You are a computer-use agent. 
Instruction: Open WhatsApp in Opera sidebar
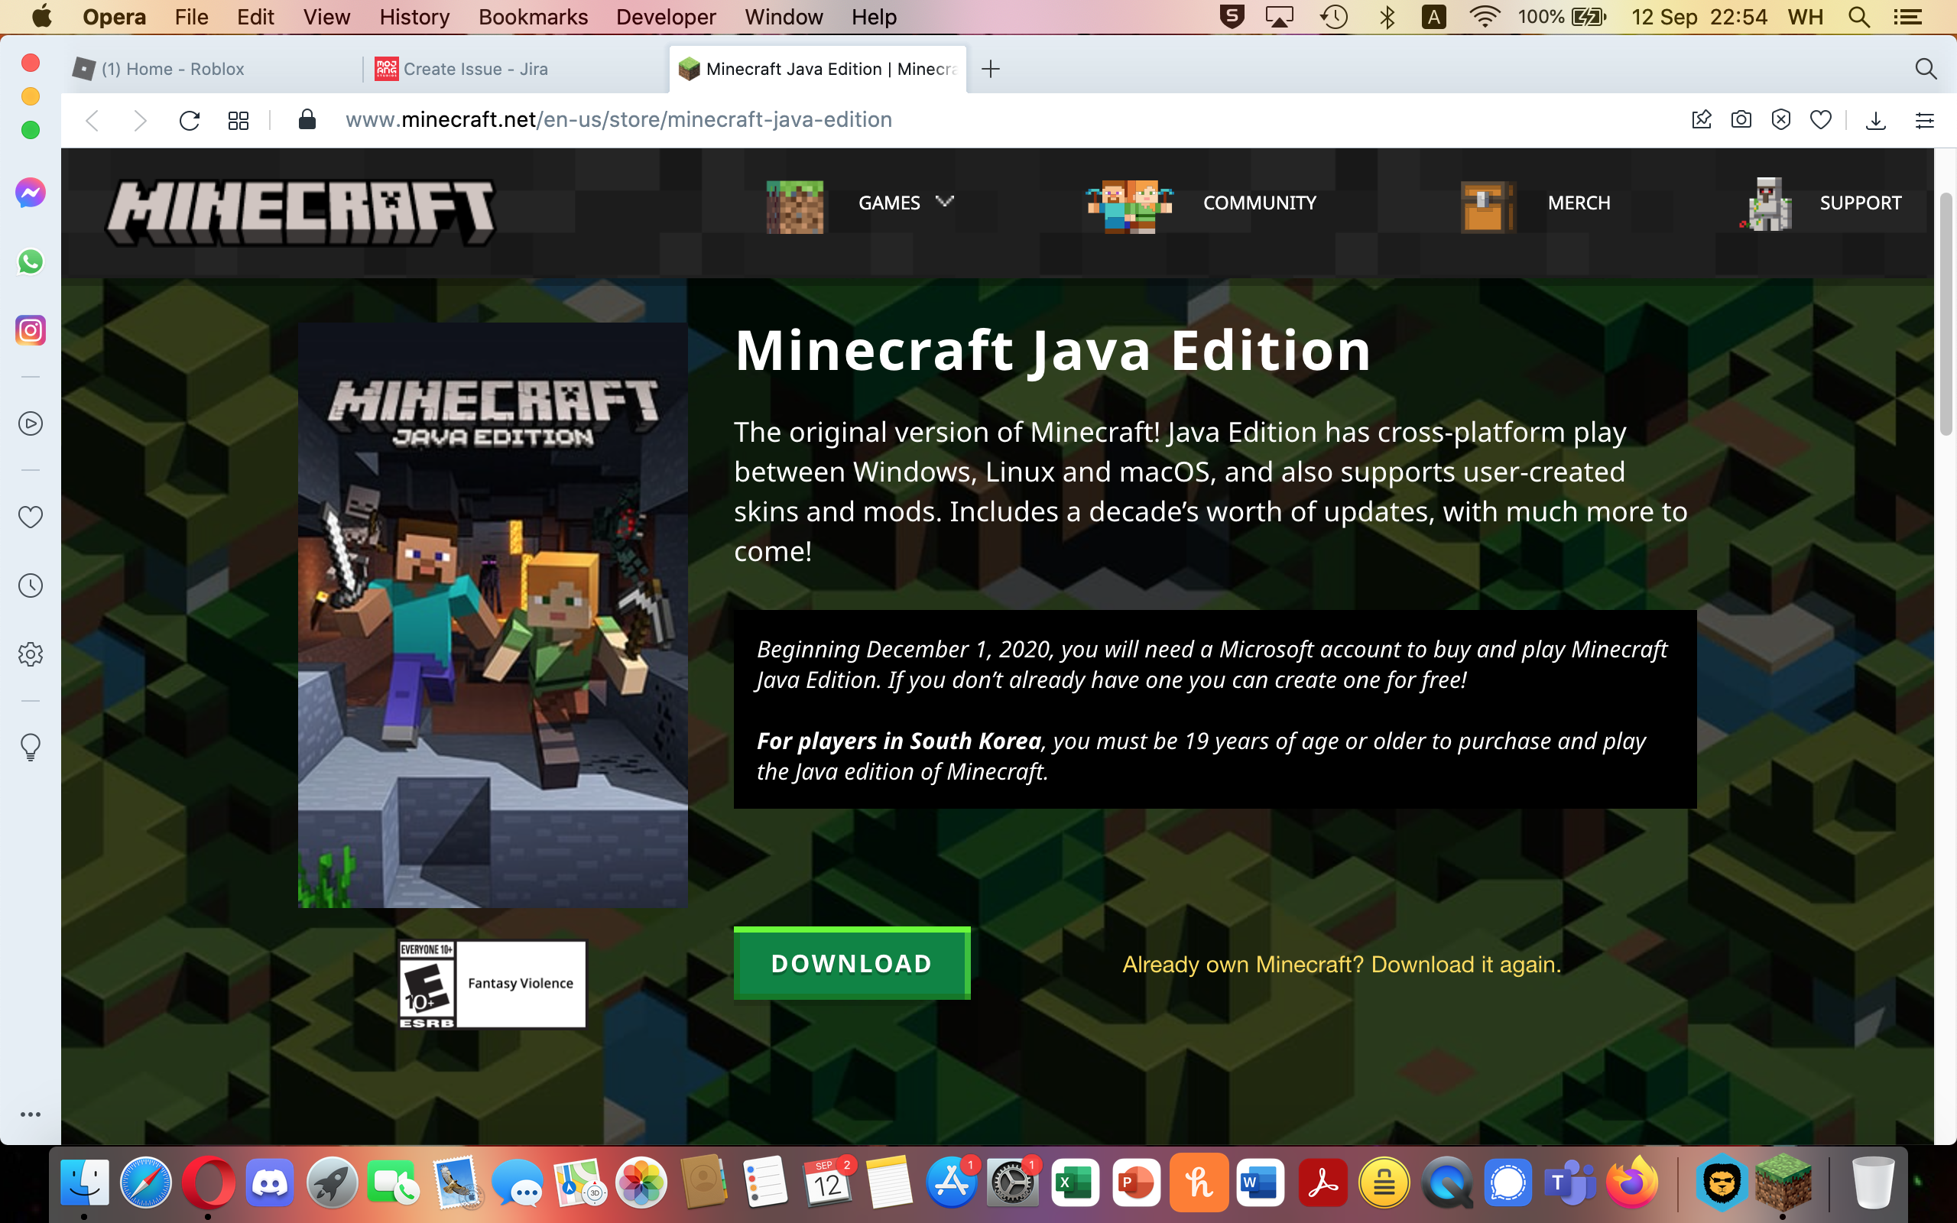30,261
